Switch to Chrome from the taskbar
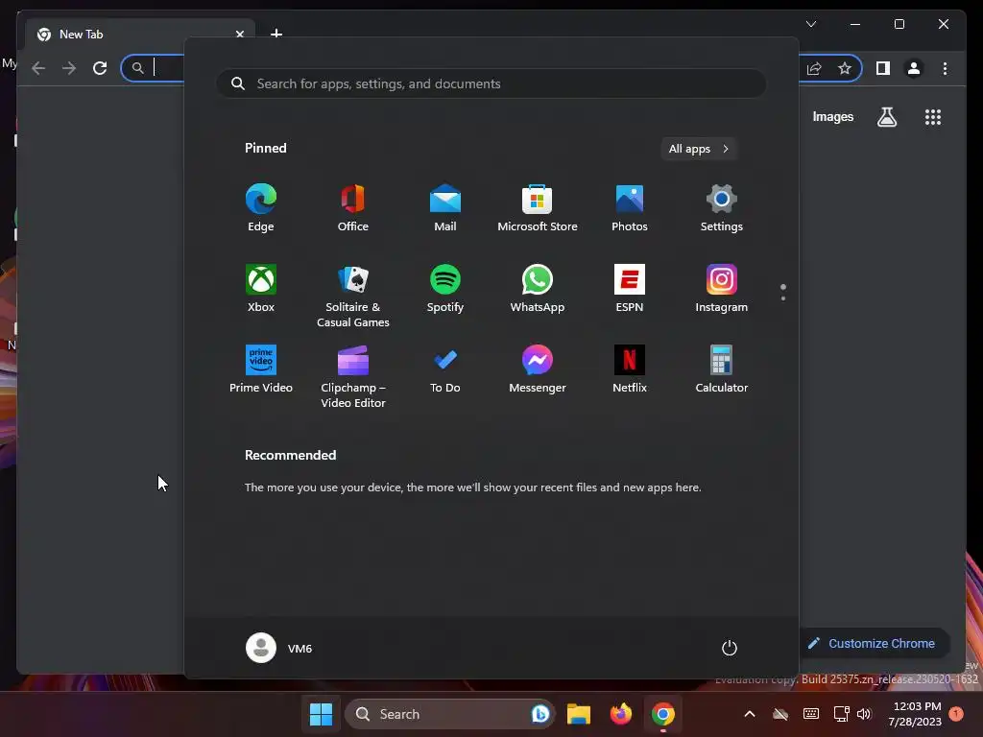Image resolution: width=983 pixels, height=737 pixels. point(662,714)
